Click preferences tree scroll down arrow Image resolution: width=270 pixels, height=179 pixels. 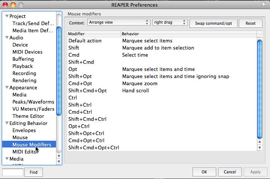[x=59, y=161]
